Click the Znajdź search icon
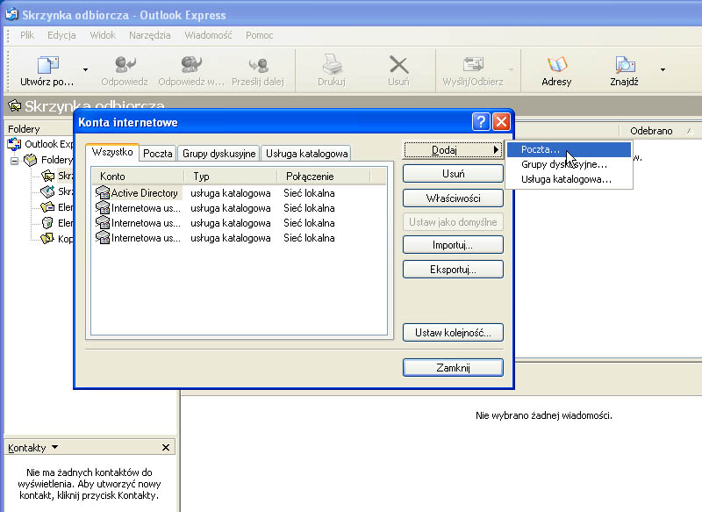 click(x=624, y=65)
